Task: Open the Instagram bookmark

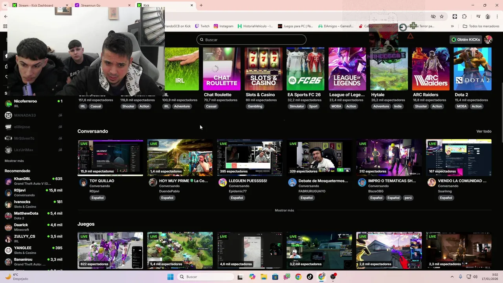Action: [x=224, y=26]
